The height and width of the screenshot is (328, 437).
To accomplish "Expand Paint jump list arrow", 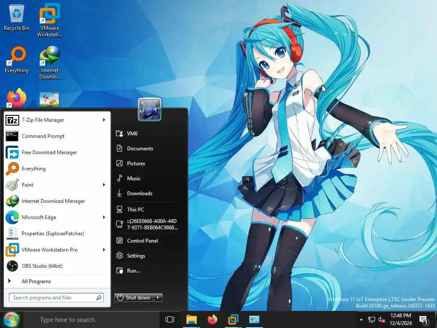I will click(x=104, y=184).
